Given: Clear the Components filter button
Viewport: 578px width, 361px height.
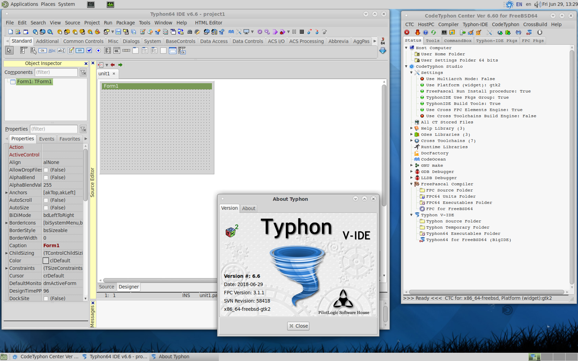Looking at the screenshot, I should click(x=83, y=72).
